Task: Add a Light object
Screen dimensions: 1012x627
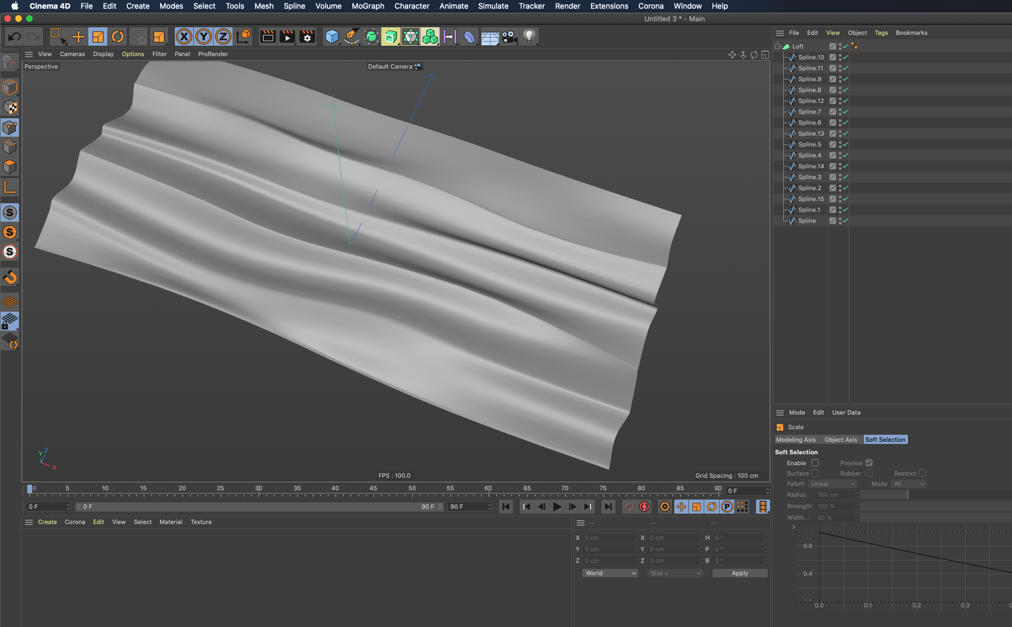Action: point(529,36)
